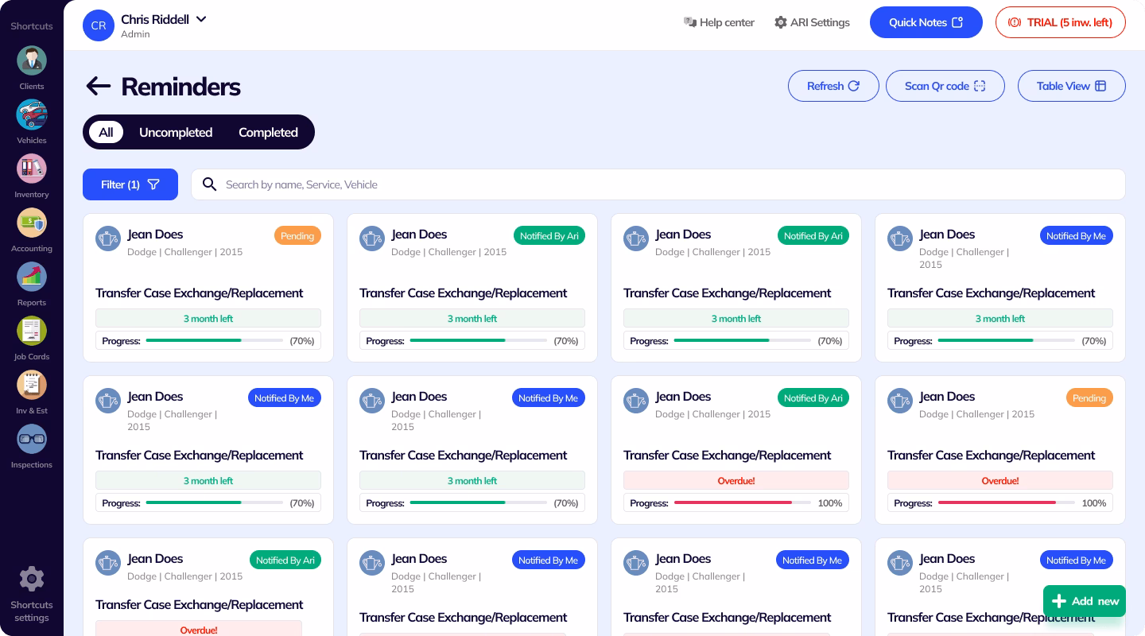Open the Filter (1) options
This screenshot has height=636, width=1145.
pyautogui.click(x=130, y=184)
